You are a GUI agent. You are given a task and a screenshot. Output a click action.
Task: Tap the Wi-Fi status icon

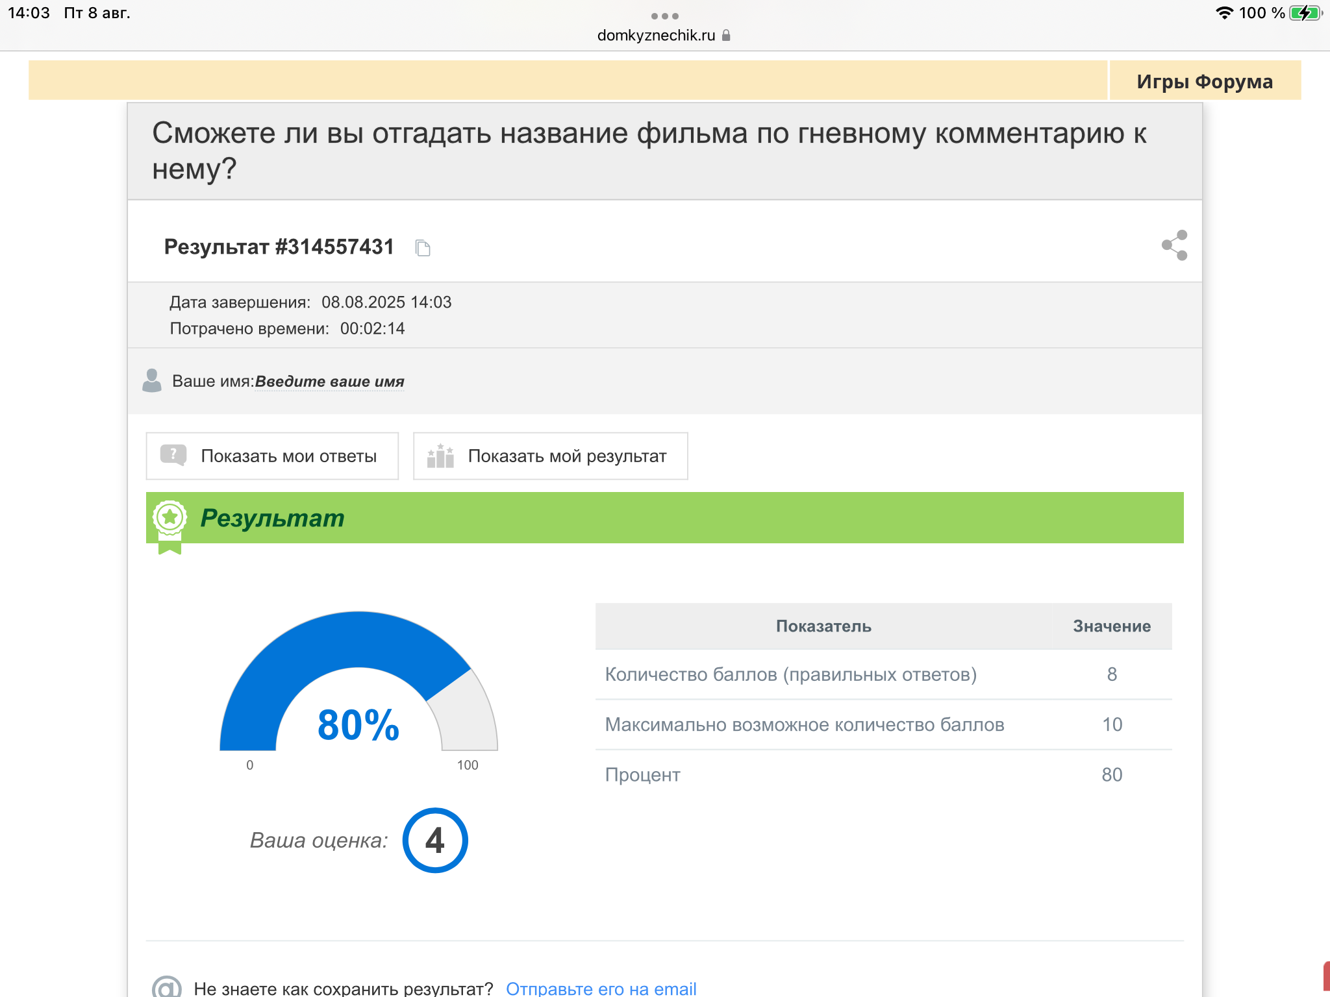pyautogui.click(x=1224, y=13)
